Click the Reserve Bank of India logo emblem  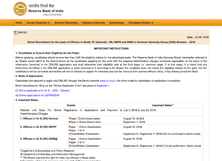(20, 9)
